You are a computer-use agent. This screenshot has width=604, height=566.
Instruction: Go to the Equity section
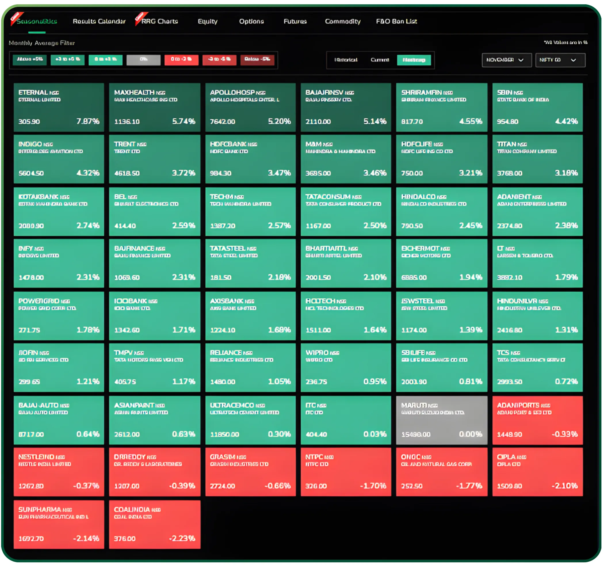click(x=207, y=21)
